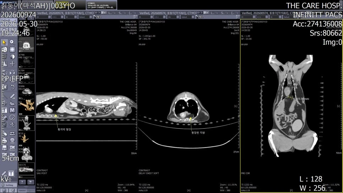Open the cassette-shaped tool icon

(x=12, y=133)
